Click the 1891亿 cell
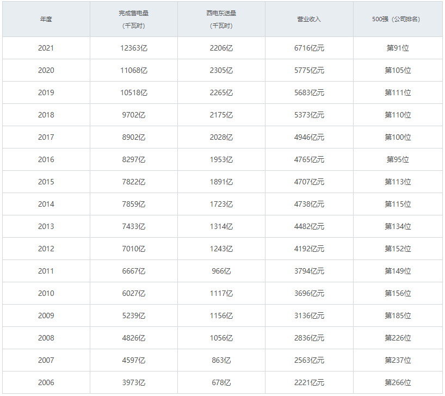Image resolution: width=445 pixels, height=396 pixels. tap(221, 182)
